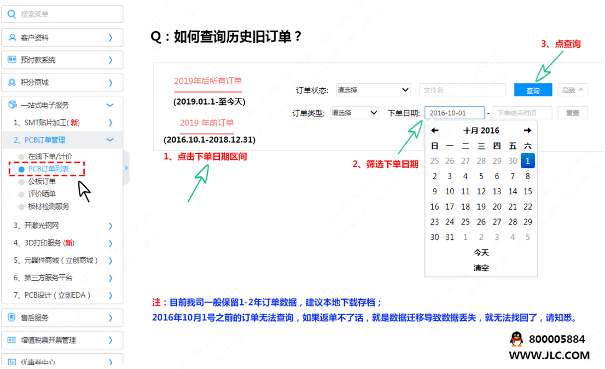
Task: Open the 订单状态 dropdown
Action: click(373, 90)
